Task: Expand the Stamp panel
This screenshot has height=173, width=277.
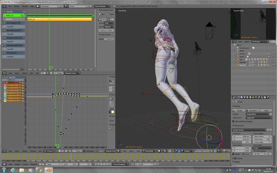Action: pos(233,158)
